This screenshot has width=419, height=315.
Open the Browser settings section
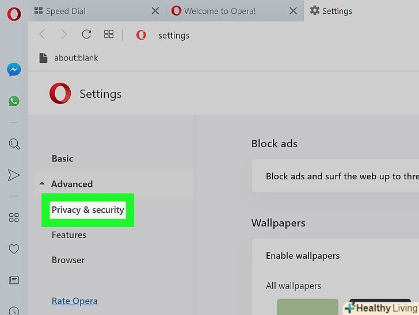[68, 260]
